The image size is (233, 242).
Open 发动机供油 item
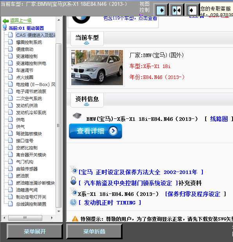27,106
